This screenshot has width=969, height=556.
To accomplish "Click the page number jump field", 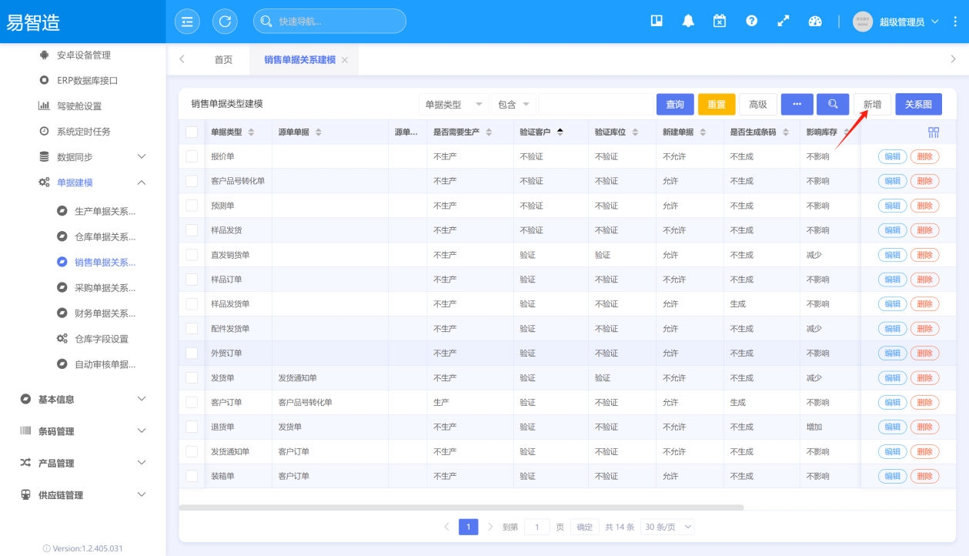I will pos(537,527).
